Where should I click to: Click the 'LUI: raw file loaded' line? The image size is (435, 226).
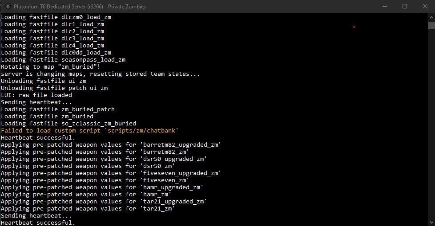coord(36,95)
